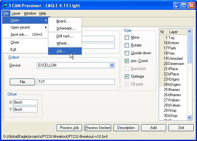Image resolution: width=197 pixels, height=141 pixels.
Task: Choose Exit from the File menu
Action: (25, 49)
